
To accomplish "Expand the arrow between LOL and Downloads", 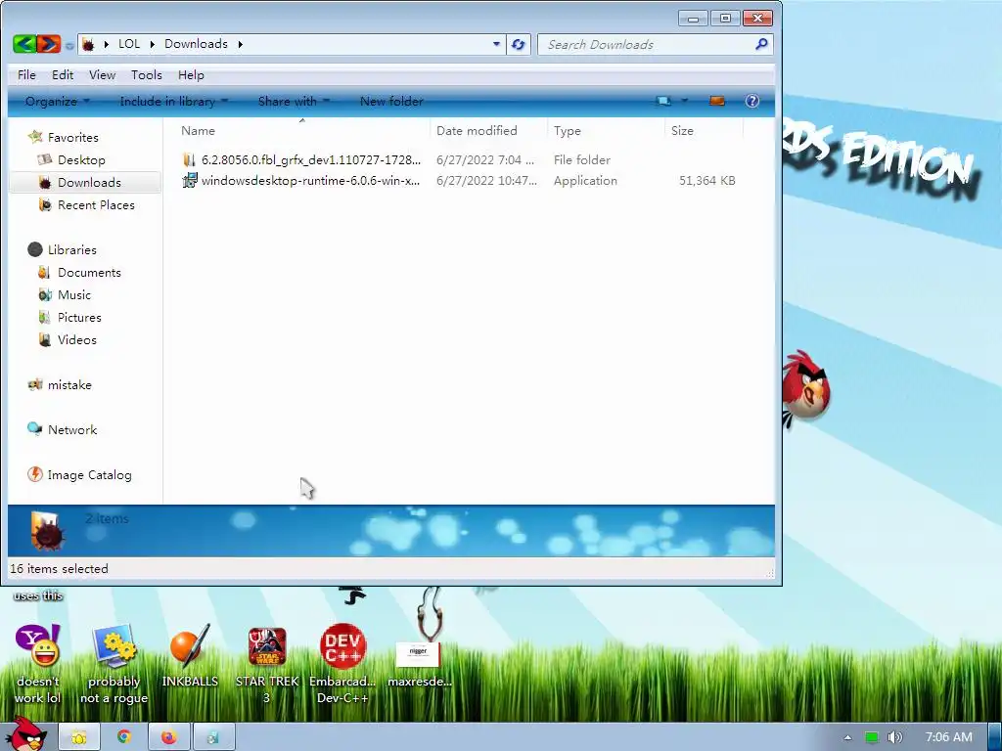I will [x=152, y=44].
